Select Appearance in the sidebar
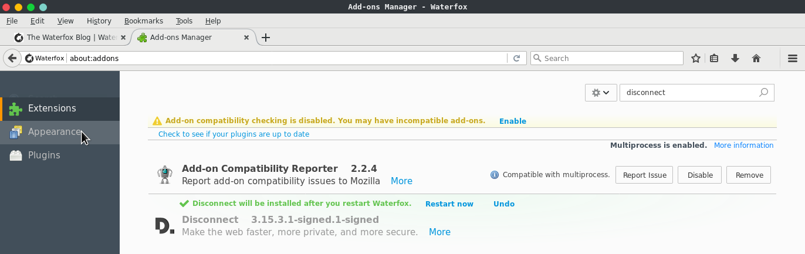805x254 pixels. coord(60,132)
